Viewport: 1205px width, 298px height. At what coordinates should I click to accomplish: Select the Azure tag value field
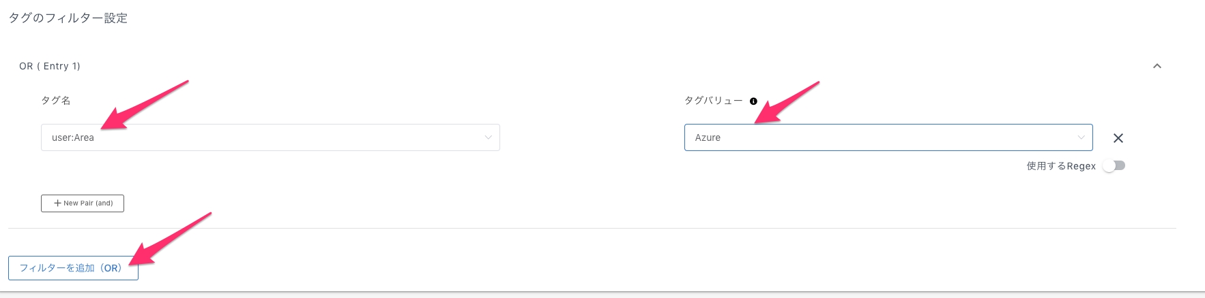888,137
